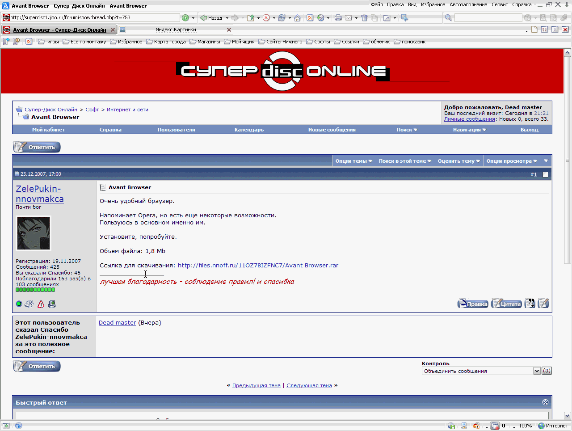Open Поиск в этой теме dropdown

[405, 161]
